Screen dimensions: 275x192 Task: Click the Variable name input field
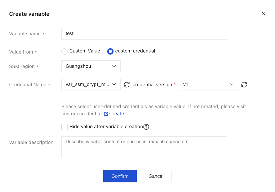tap(144, 33)
